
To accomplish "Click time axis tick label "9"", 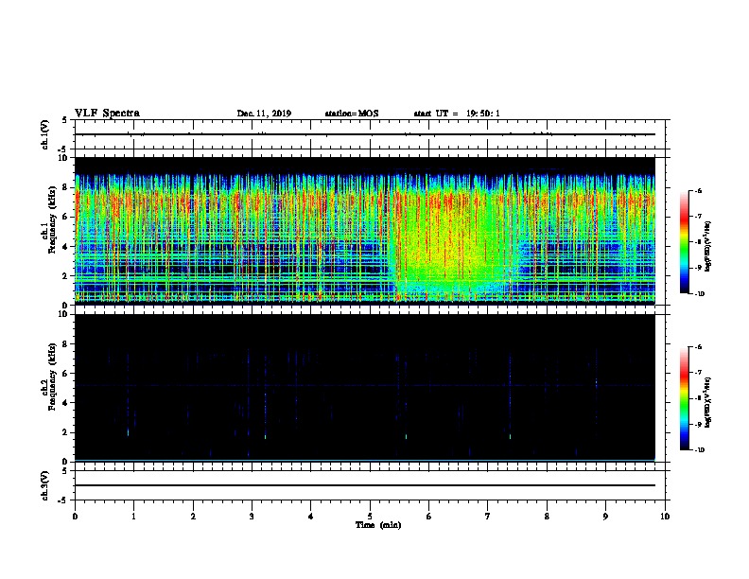I will [605, 516].
